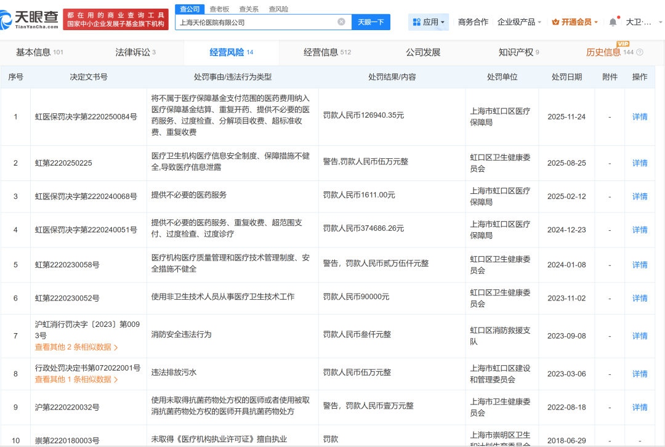Screen dimensions: 665x447
Task: Click the 天眼一下 search button
Action: tap(371, 21)
